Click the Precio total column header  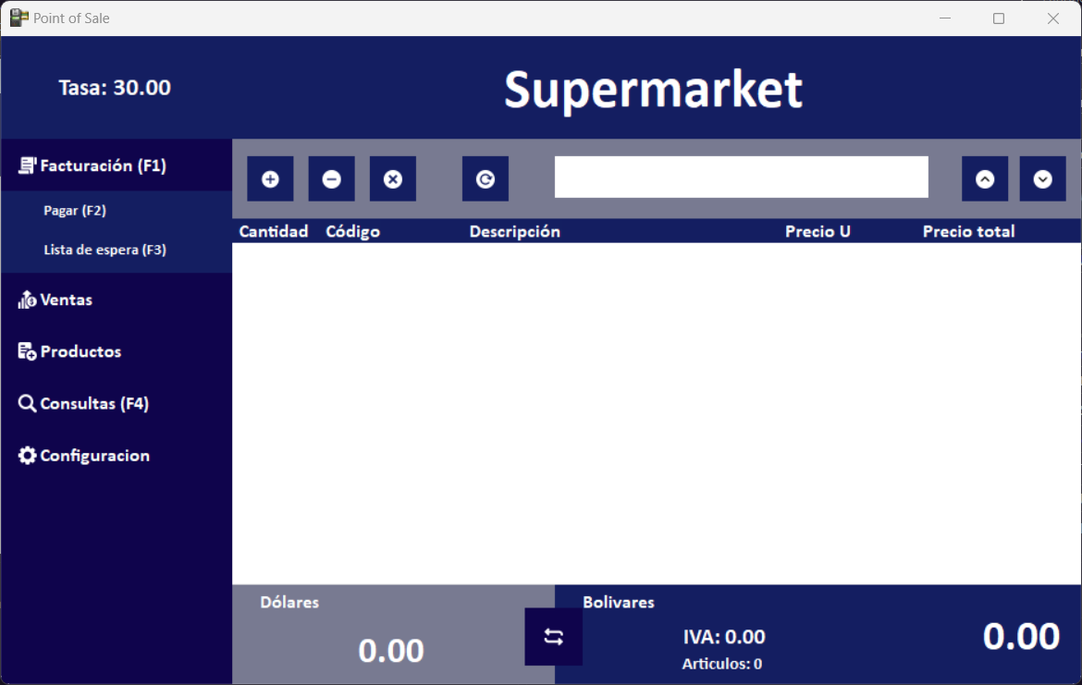[968, 232]
